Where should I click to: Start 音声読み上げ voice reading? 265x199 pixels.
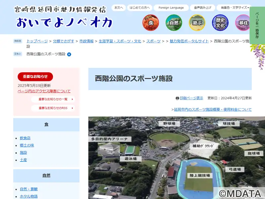tap(202, 8)
